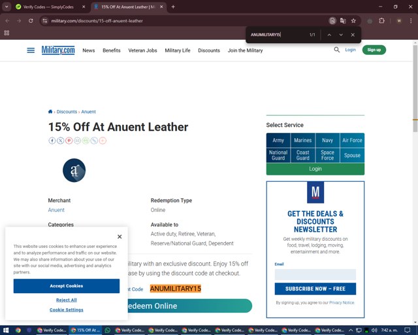418x335 pixels.
Task: Share on Facebook icon
Action: coord(52,141)
